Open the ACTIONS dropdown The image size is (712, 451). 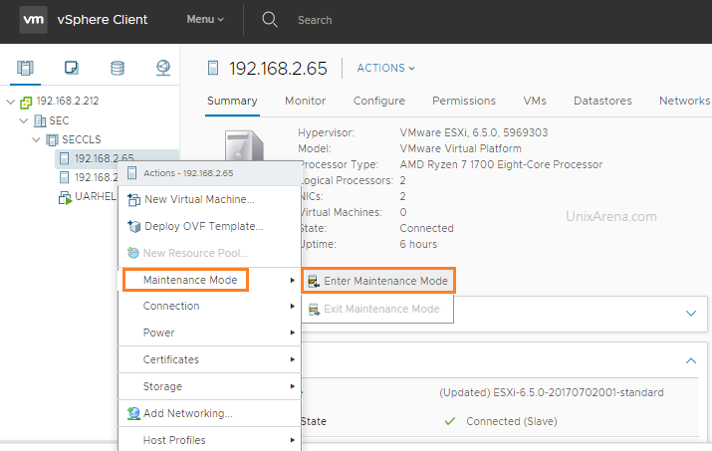click(386, 68)
